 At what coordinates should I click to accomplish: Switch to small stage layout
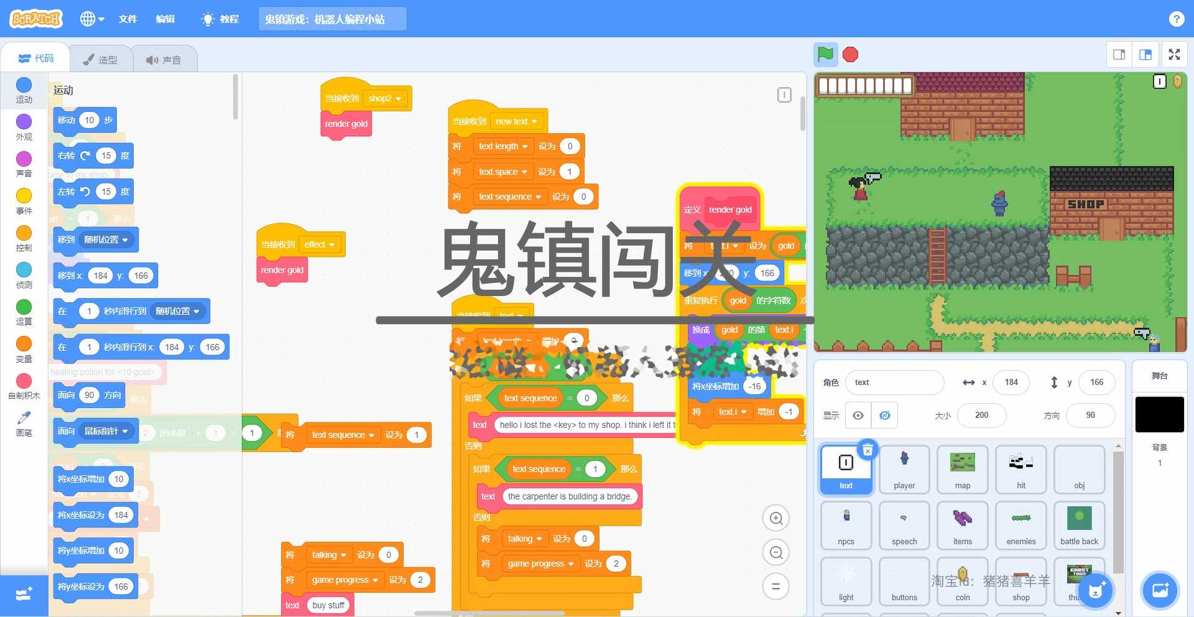coord(1119,55)
